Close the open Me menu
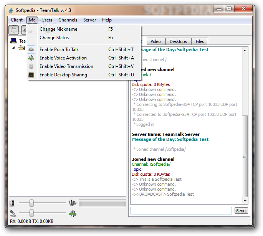The height and width of the screenshot is (236, 263). pyautogui.click(x=32, y=20)
